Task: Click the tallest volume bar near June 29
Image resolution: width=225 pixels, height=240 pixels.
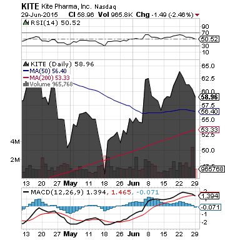Action: (192, 162)
